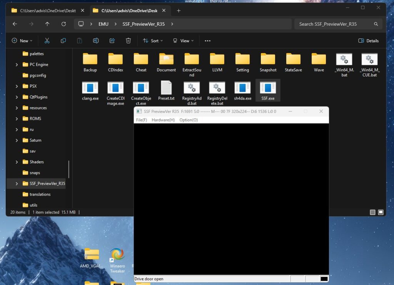Expand the Saturn folder chevron

coord(17,140)
